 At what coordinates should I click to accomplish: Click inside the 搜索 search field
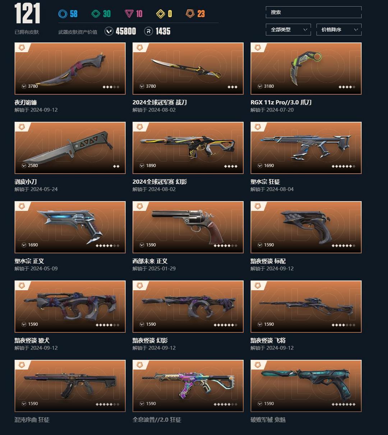[x=314, y=12]
